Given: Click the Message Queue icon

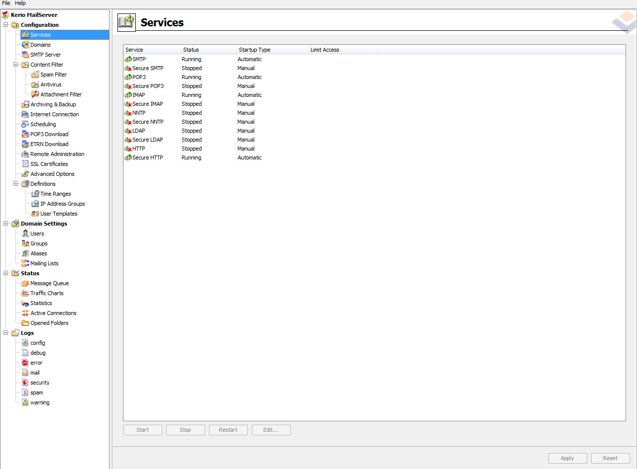Looking at the screenshot, I should click(x=25, y=283).
